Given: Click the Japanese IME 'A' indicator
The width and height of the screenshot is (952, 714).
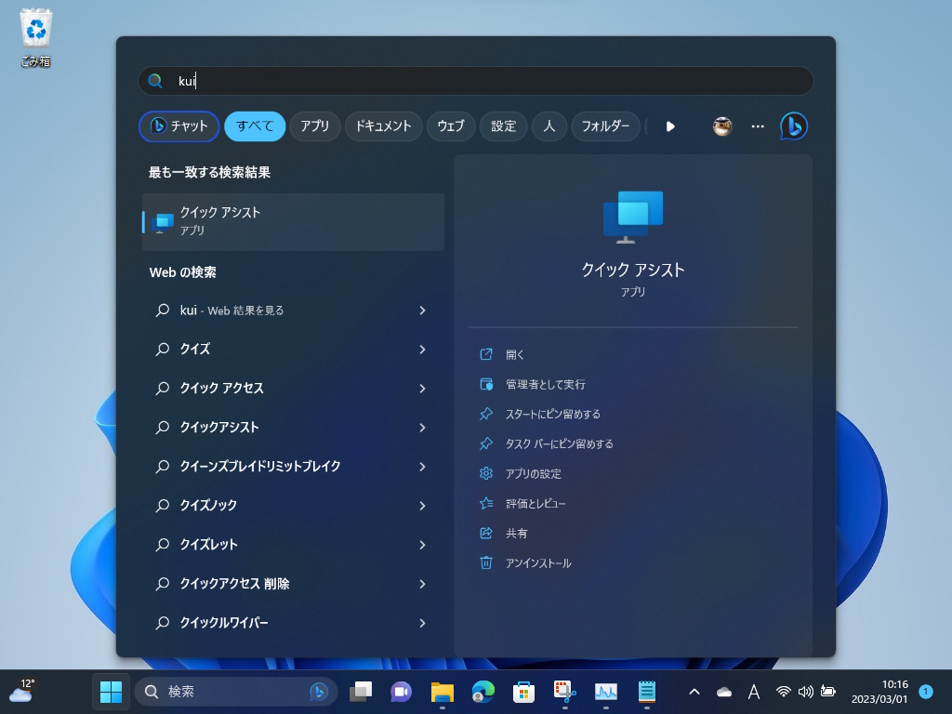Looking at the screenshot, I should (x=754, y=692).
